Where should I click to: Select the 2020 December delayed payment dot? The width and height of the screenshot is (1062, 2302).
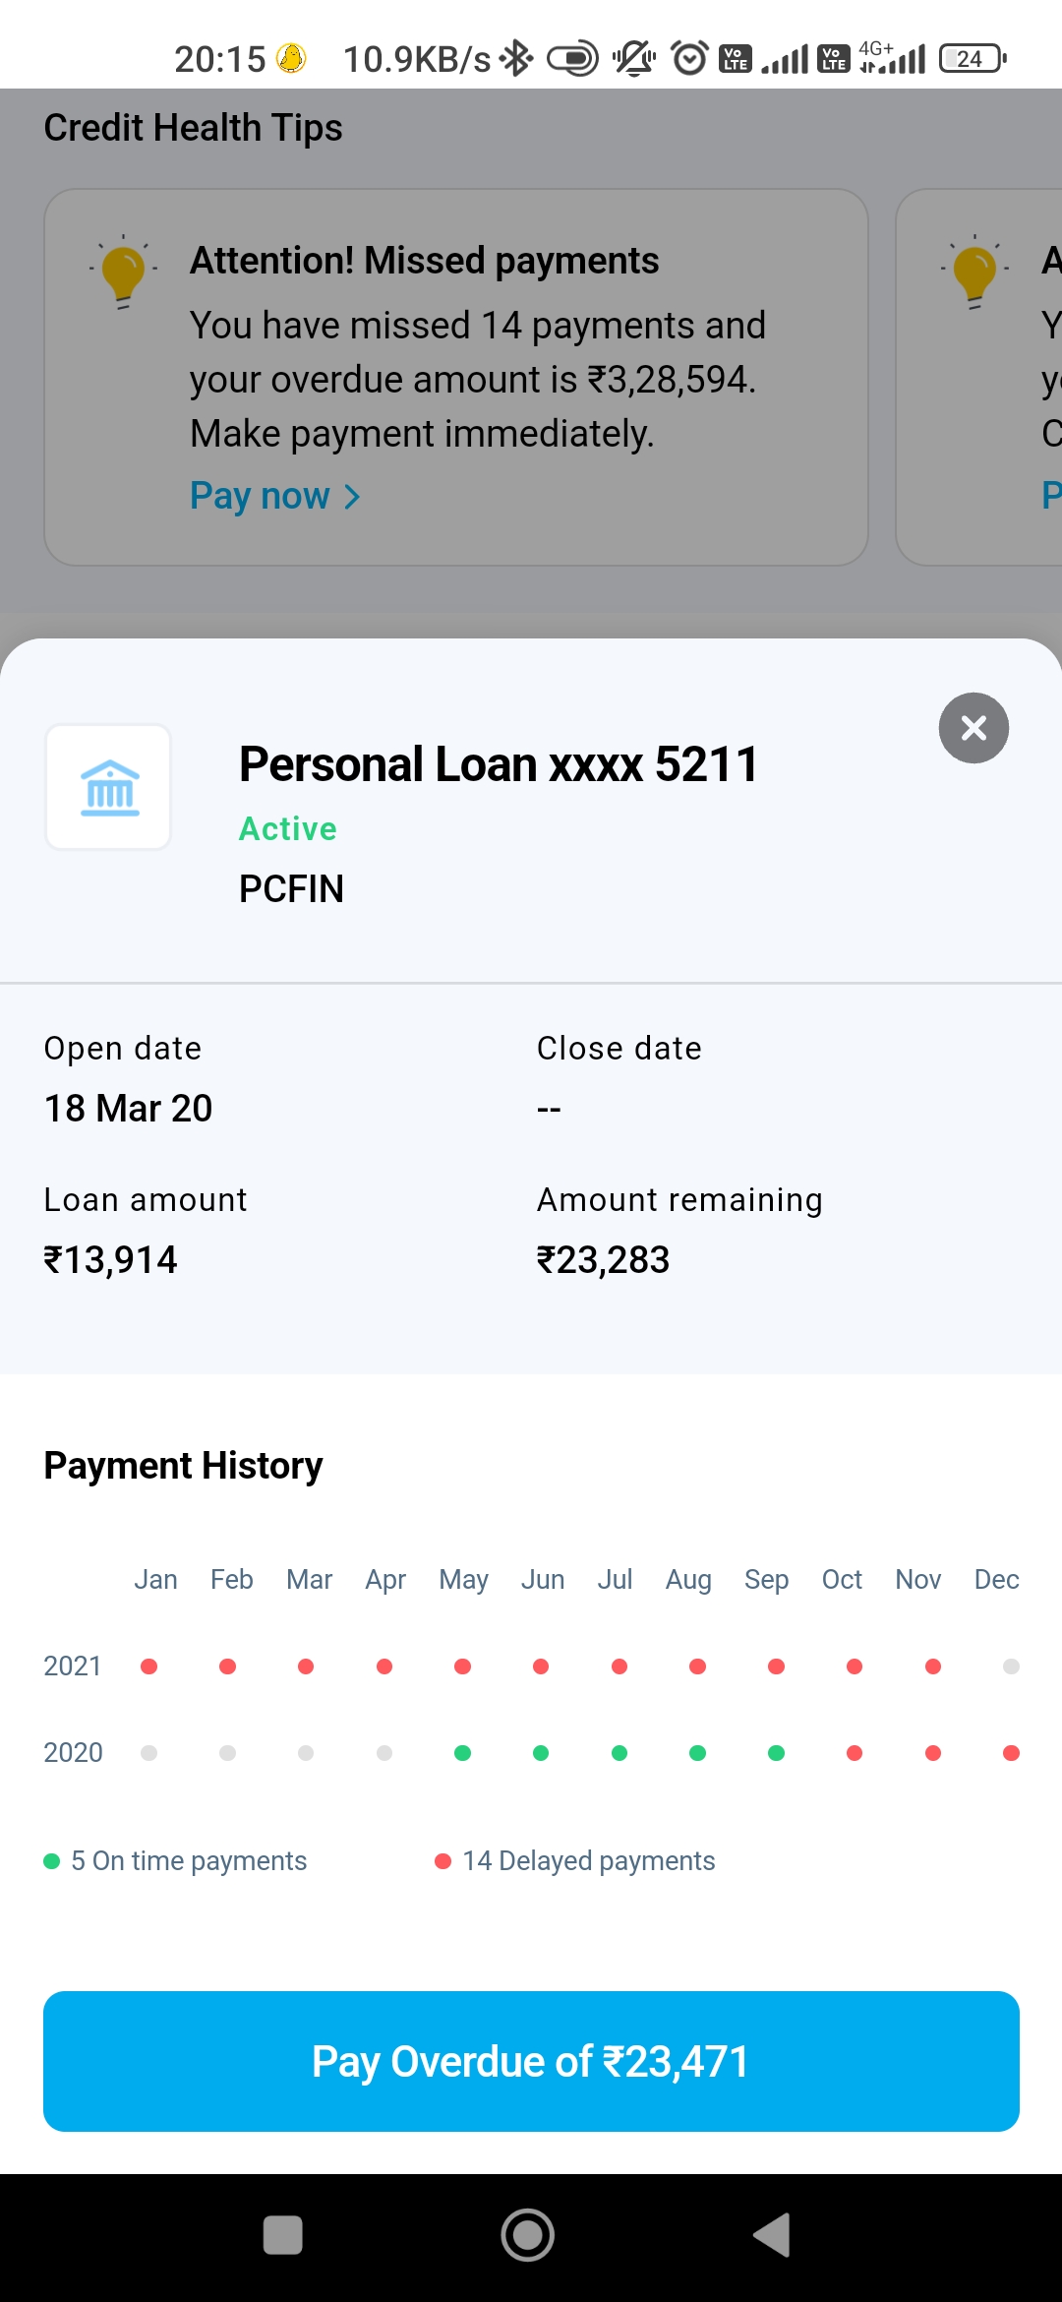(x=1011, y=1753)
